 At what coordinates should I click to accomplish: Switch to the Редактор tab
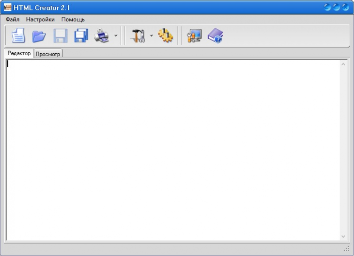coord(19,53)
